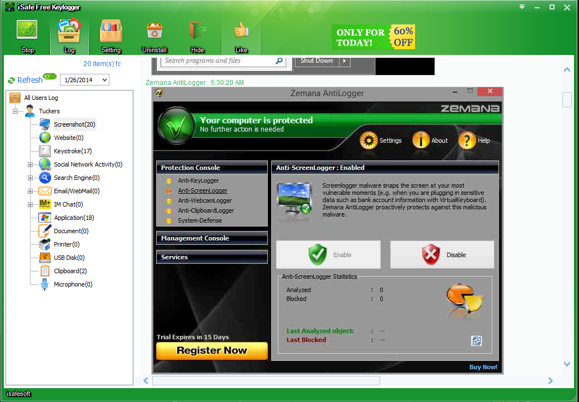This screenshot has width=579, height=402.
Task: Select the All Users Log drawer icon
Action: tap(15, 98)
